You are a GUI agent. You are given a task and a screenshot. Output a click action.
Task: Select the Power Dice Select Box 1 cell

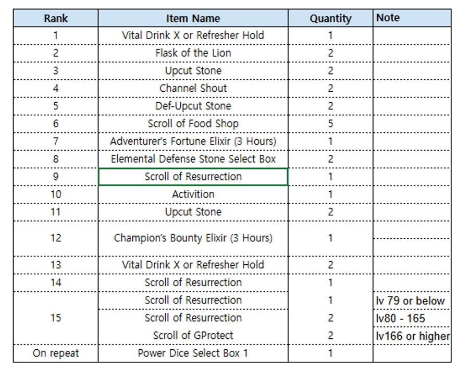pyautogui.click(x=193, y=353)
